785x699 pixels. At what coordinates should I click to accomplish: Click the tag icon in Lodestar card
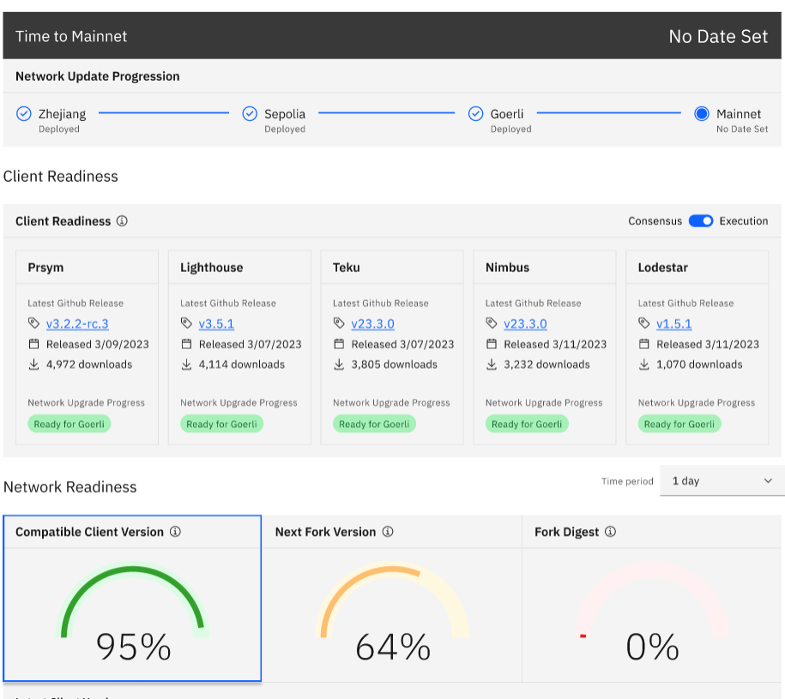point(643,323)
